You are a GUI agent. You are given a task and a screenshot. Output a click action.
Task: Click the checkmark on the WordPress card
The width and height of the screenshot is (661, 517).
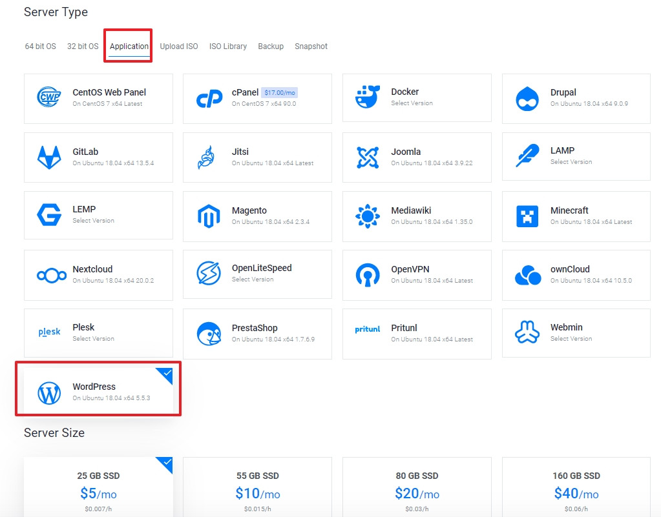pos(167,374)
